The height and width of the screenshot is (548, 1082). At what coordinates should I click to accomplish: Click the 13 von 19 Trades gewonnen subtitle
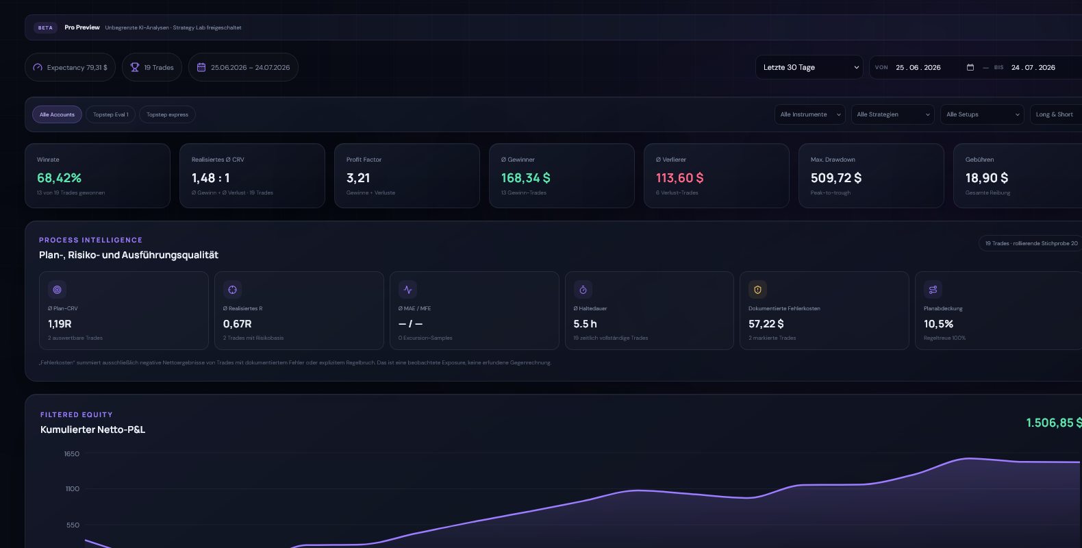(71, 193)
